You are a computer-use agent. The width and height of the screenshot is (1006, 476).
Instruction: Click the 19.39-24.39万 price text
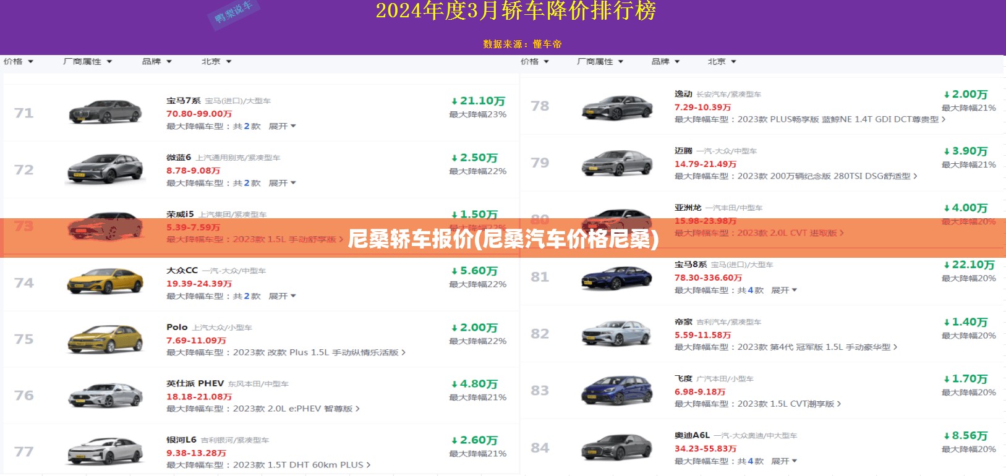click(x=199, y=284)
